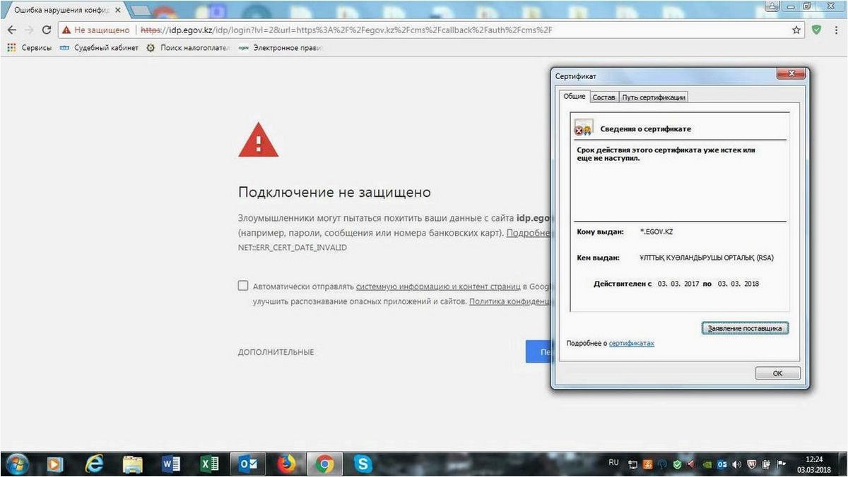The image size is (848, 477).
Task: Open the 'Подробнее' link in the warning text
Action: click(528, 233)
